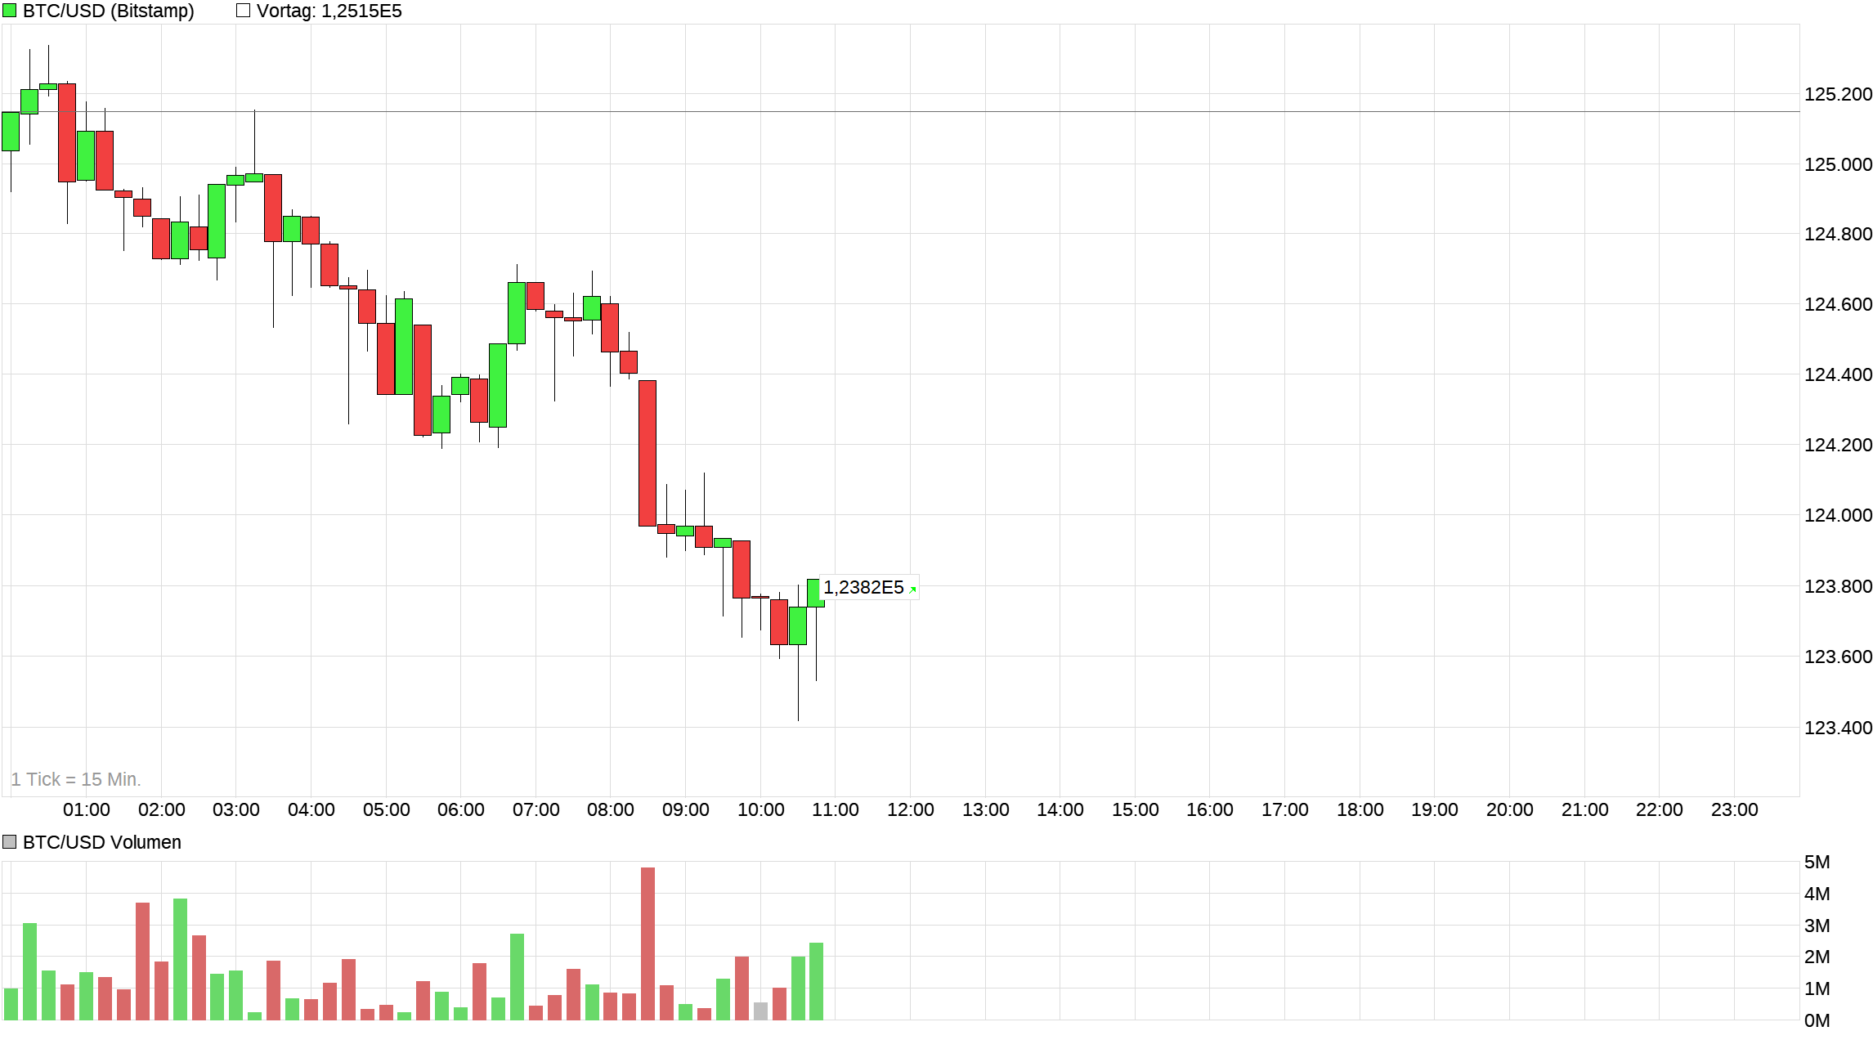
Task: Click the 08:00 time axis label
Action: point(610,809)
